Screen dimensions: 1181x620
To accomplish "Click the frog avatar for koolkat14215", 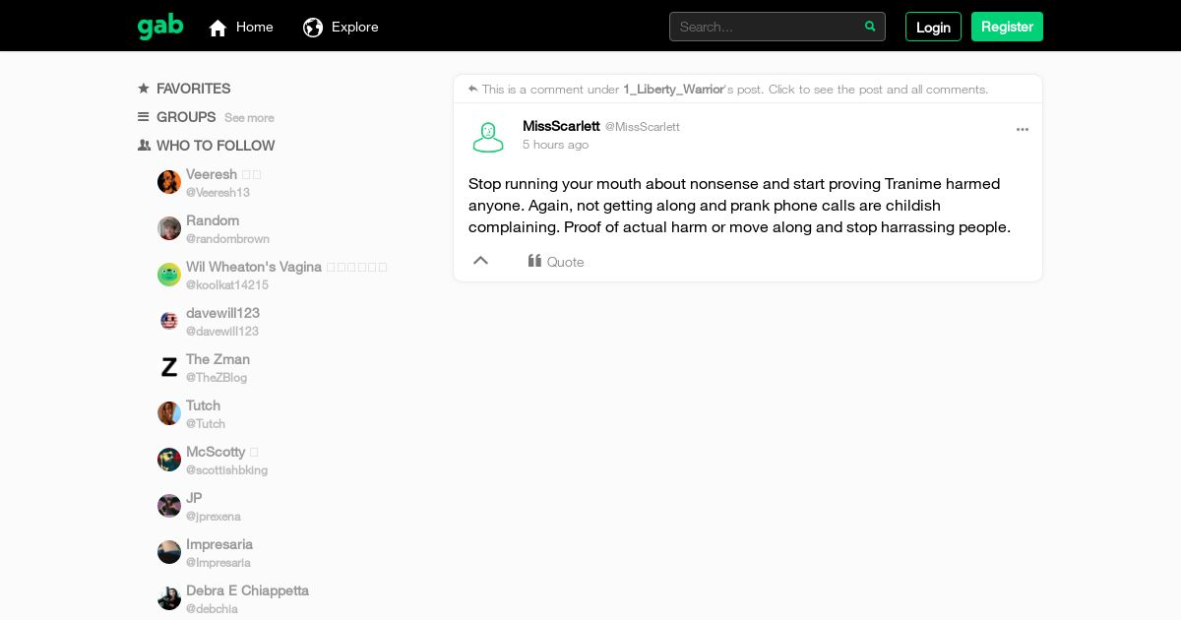I will point(169,275).
